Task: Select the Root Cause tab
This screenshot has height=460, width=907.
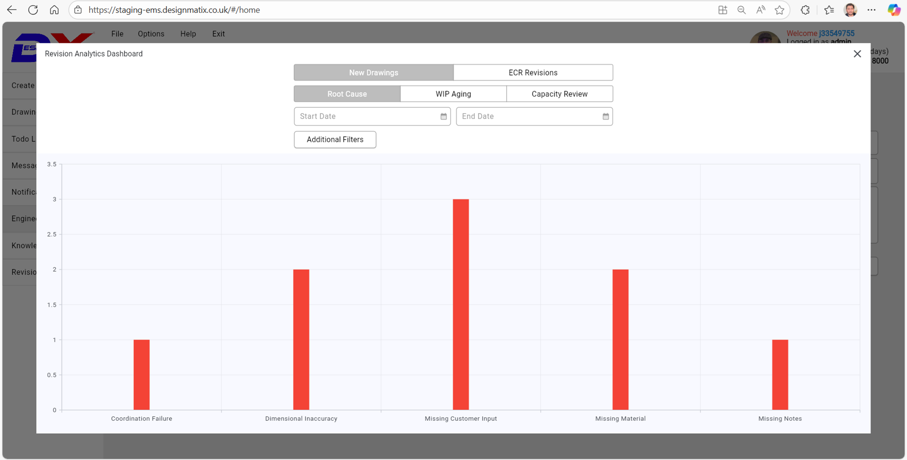Action: click(x=347, y=94)
